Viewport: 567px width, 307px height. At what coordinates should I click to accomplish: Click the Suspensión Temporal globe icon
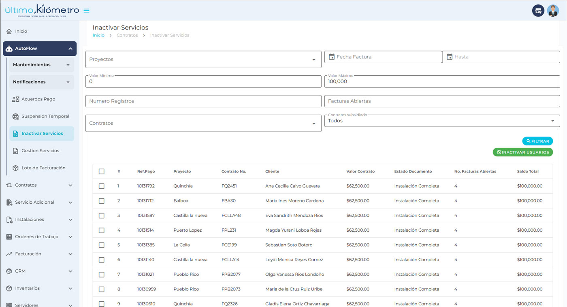pyautogui.click(x=16, y=117)
